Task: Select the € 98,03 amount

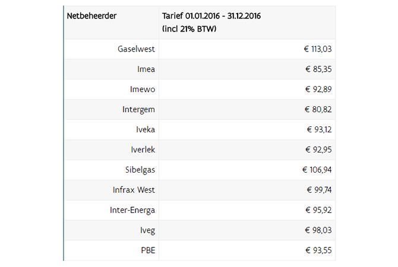Action: point(318,230)
